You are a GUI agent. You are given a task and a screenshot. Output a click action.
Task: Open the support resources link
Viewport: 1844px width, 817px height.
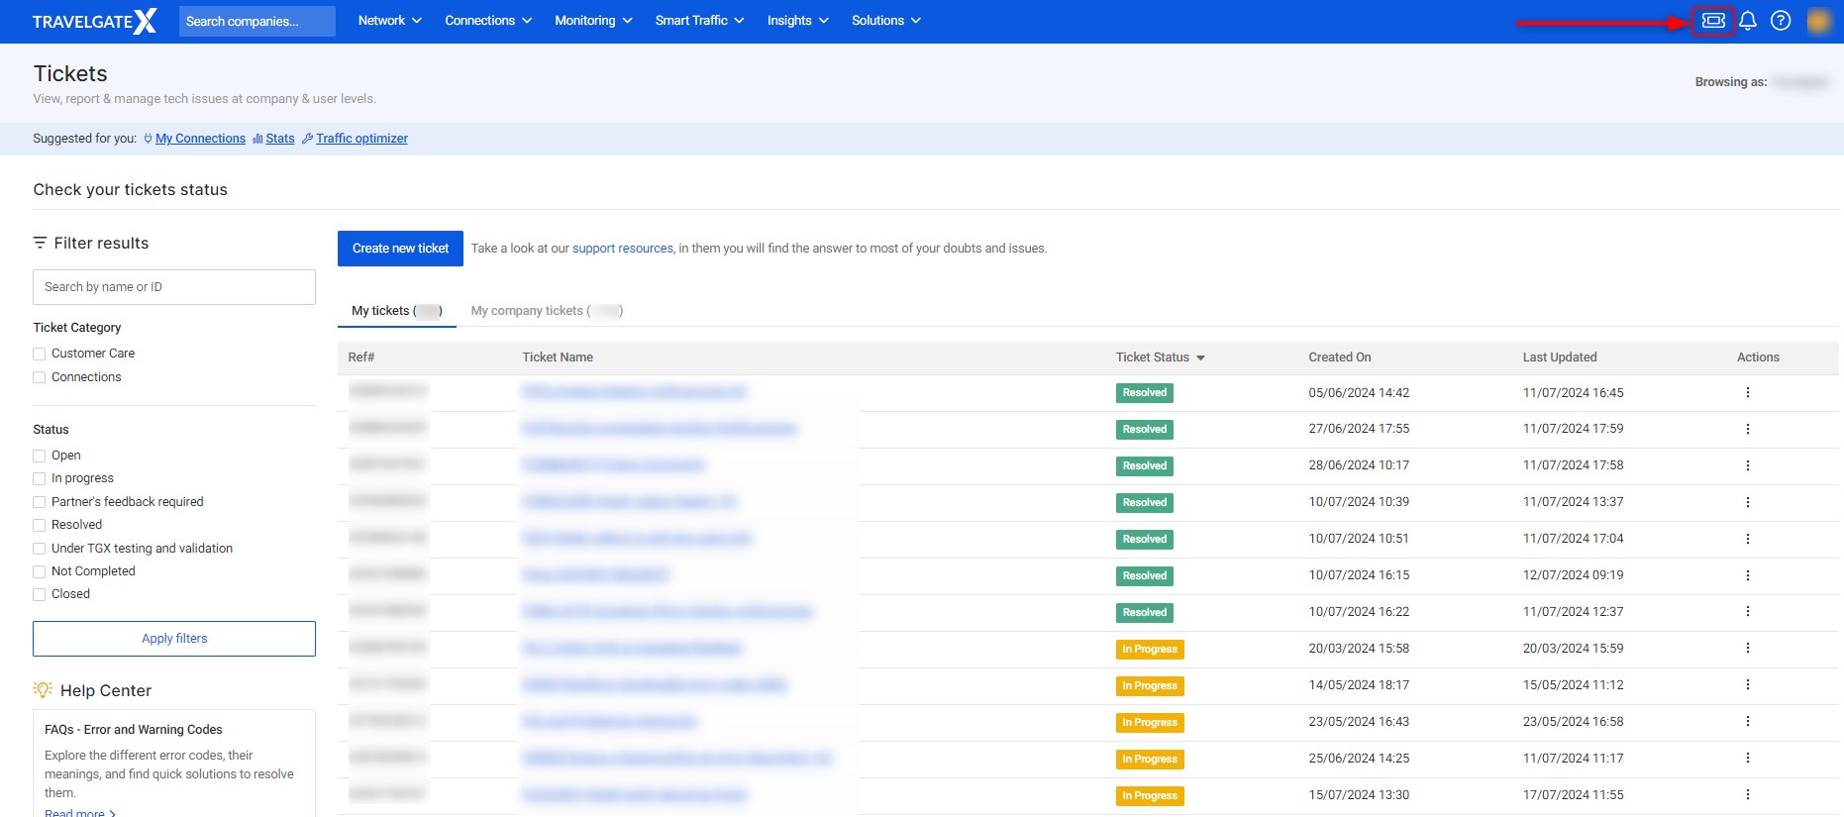tap(623, 249)
